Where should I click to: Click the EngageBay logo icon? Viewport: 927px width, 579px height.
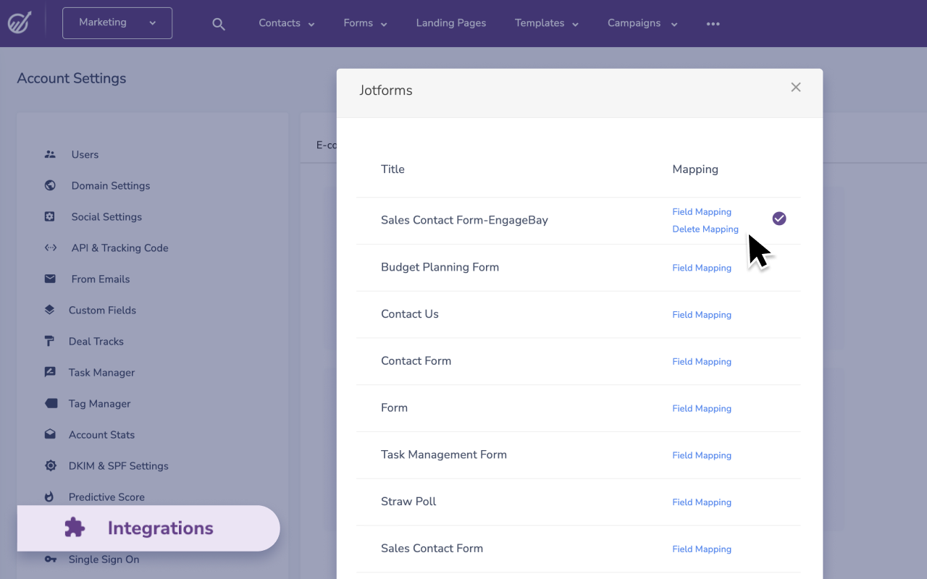20,23
